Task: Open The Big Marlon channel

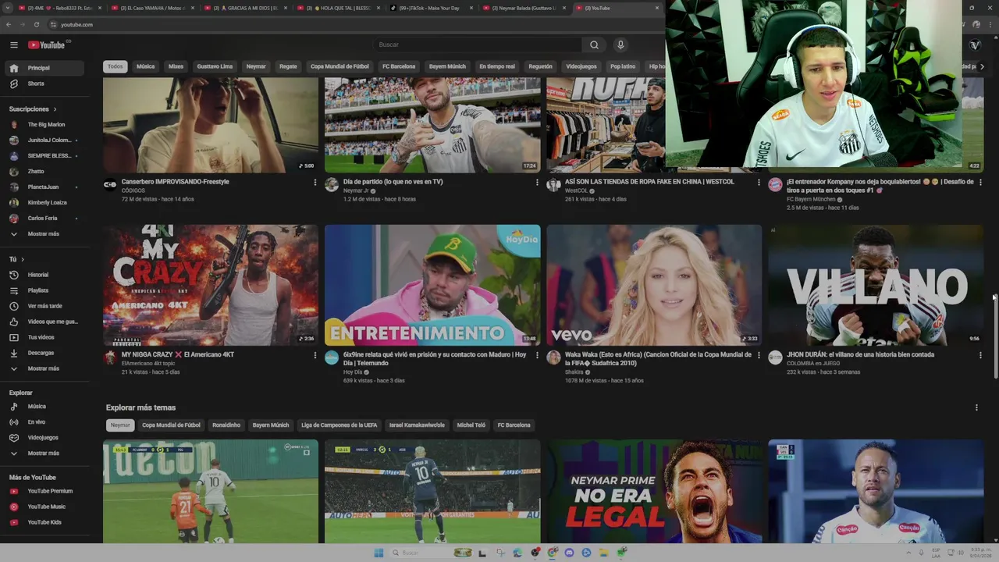Action: point(45,124)
